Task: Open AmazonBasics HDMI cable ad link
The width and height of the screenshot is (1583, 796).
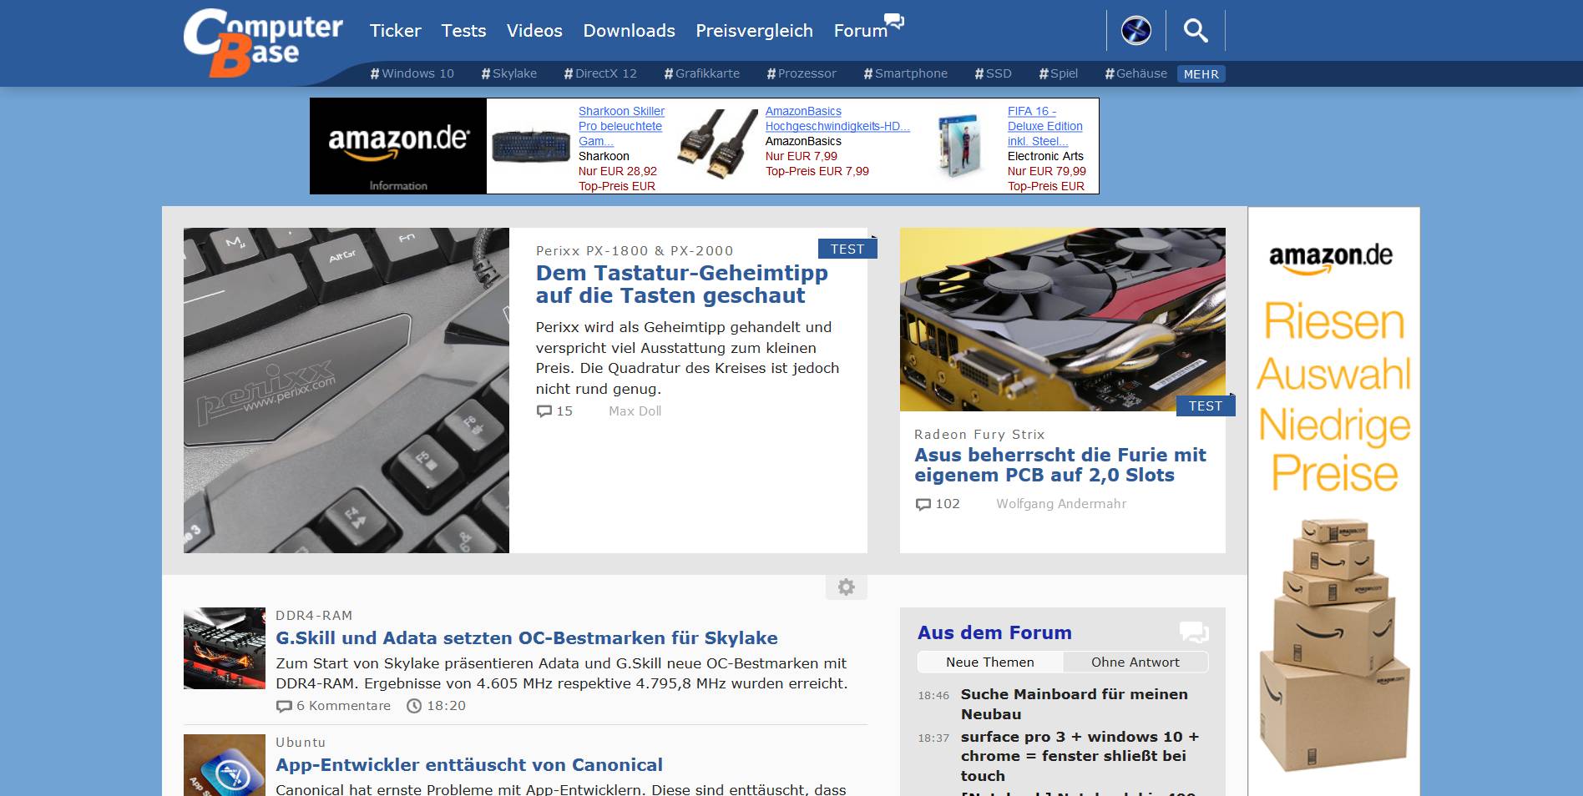Action: pyautogui.click(x=837, y=118)
